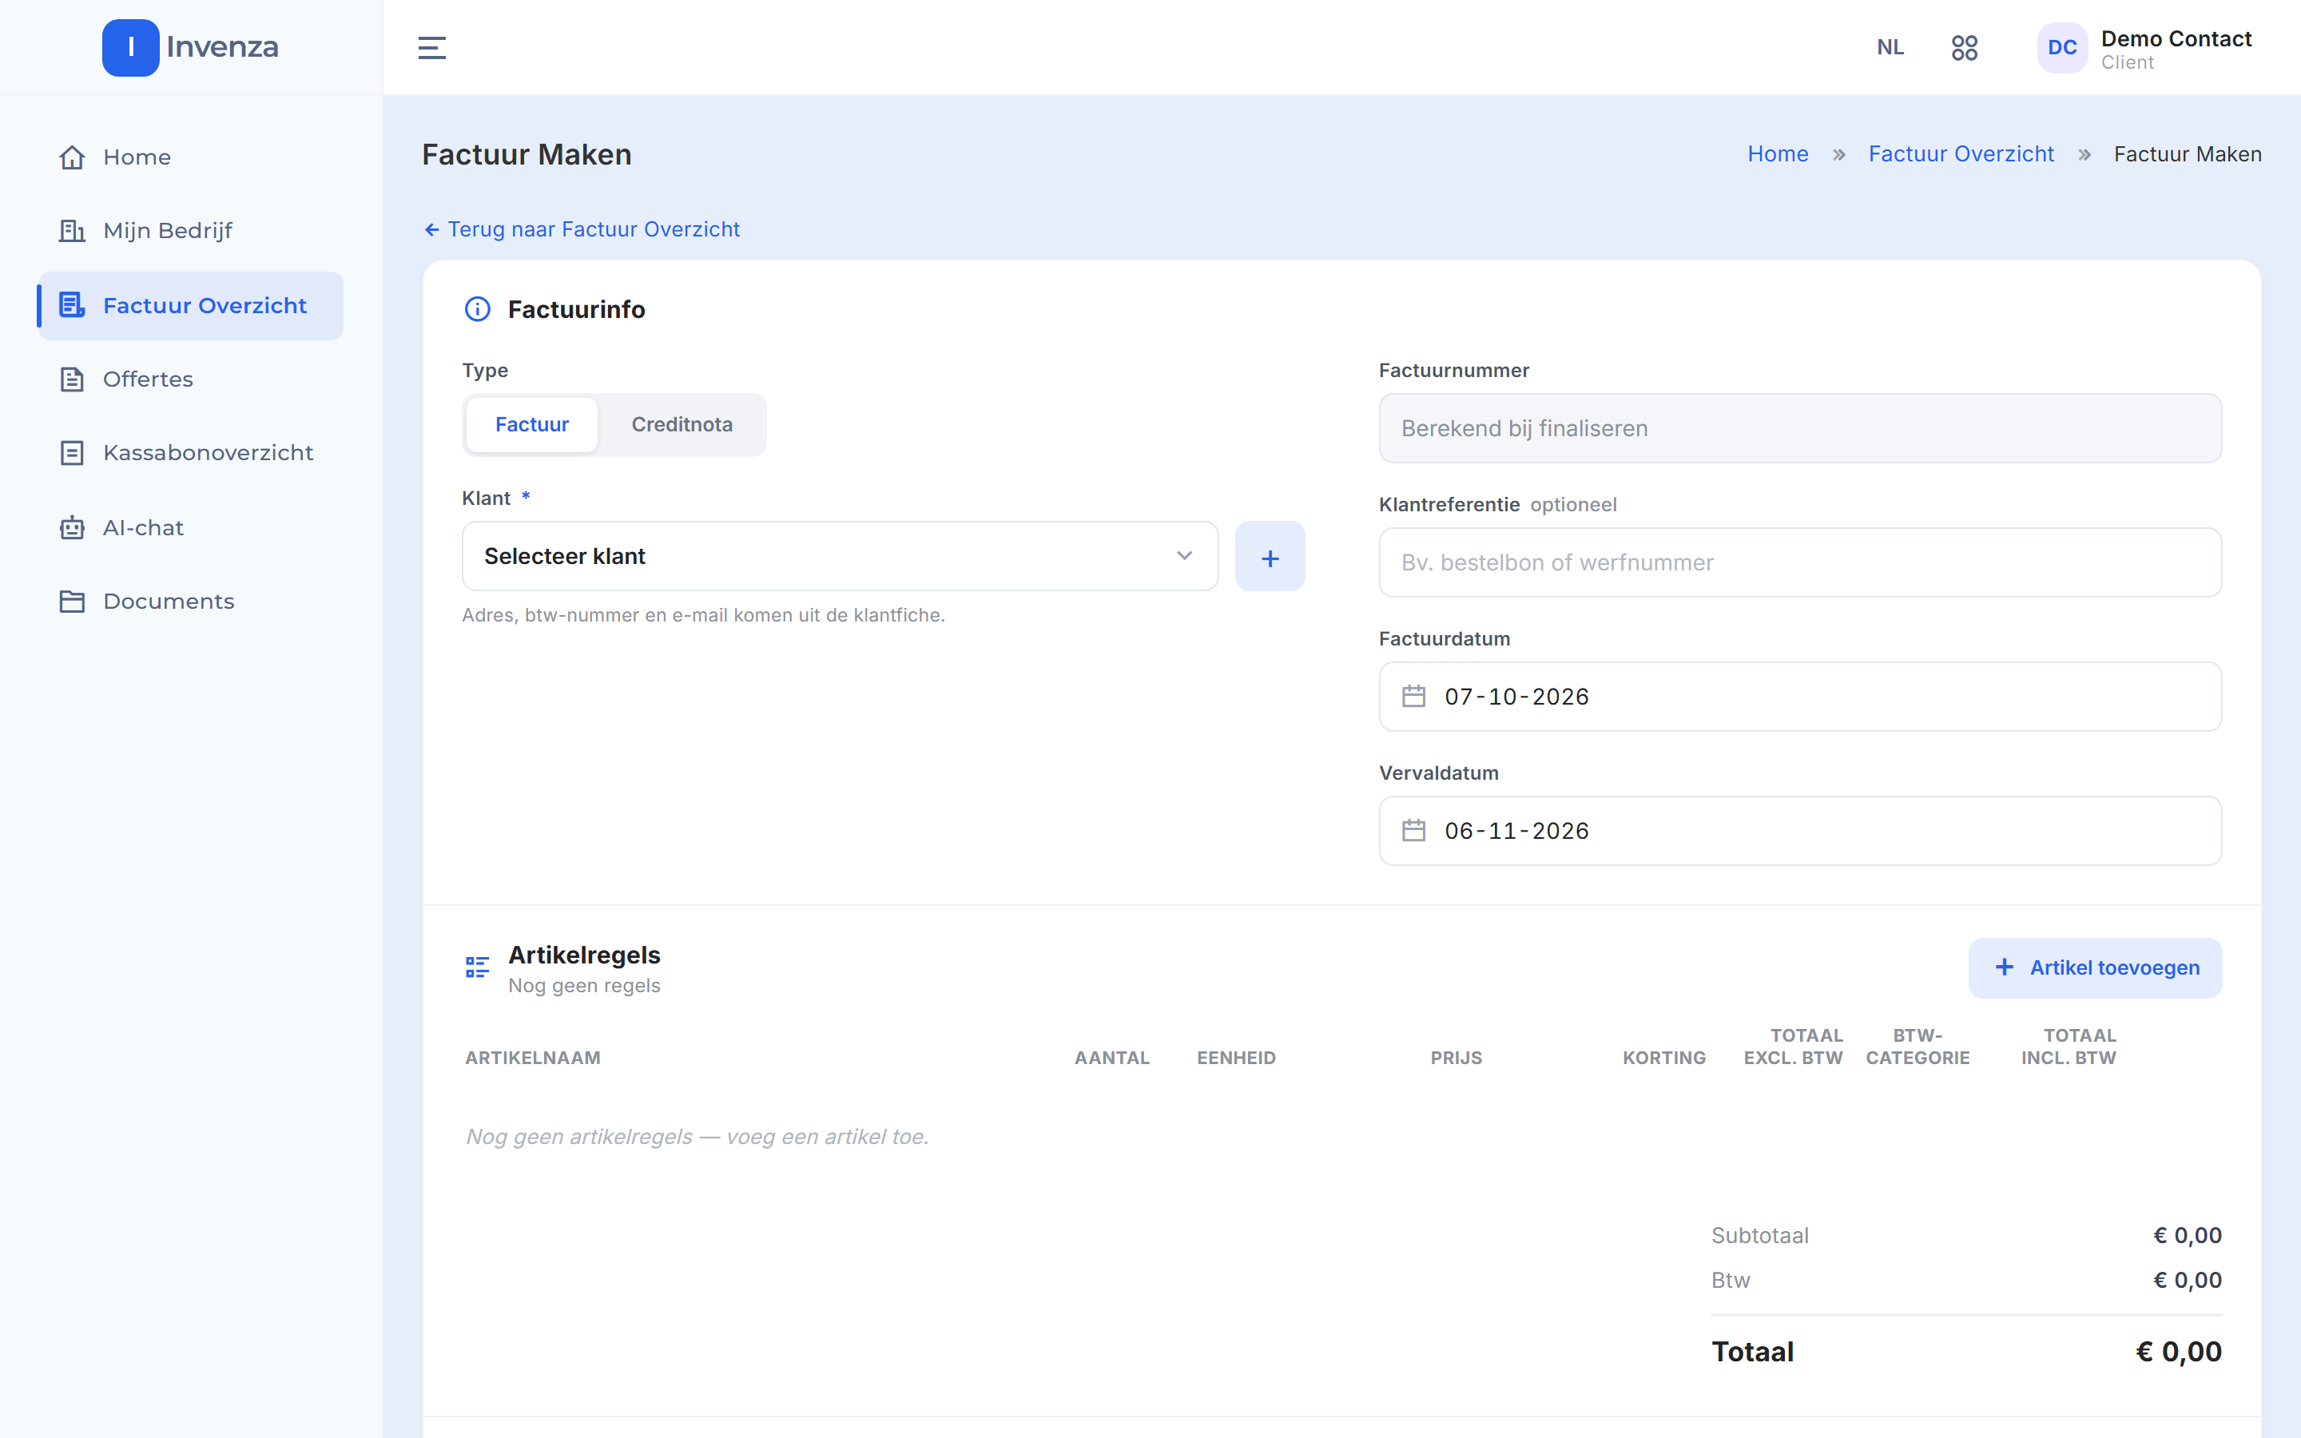
Task: Click the Factuur Overzicht sidebar icon
Action: point(72,305)
